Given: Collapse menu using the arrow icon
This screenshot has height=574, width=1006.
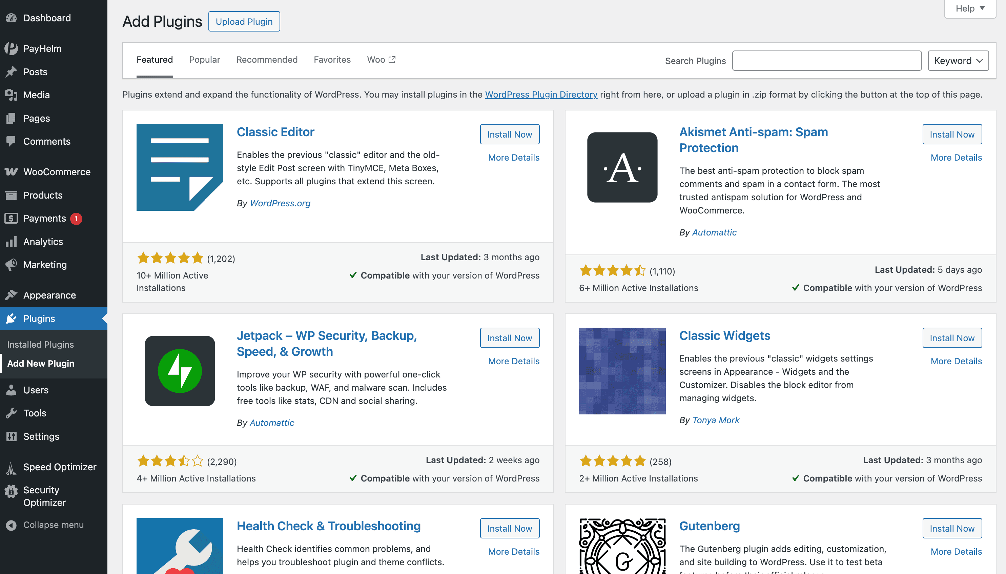Looking at the screenshot, I should click(x=12, y=525).
